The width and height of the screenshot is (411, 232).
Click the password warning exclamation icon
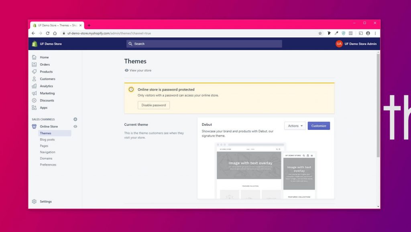[131, 89]
